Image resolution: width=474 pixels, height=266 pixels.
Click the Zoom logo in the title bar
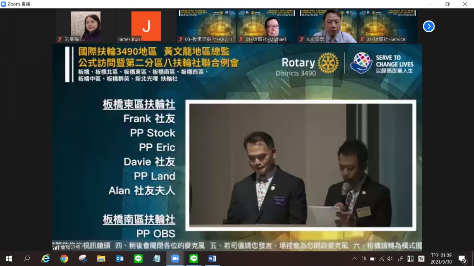click(x=4, y=4)
